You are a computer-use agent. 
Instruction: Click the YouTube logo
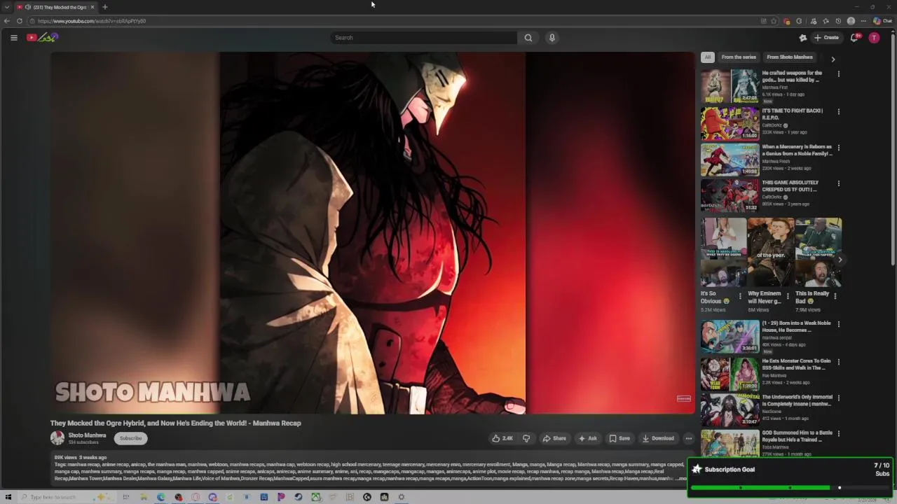pos(42,38)
